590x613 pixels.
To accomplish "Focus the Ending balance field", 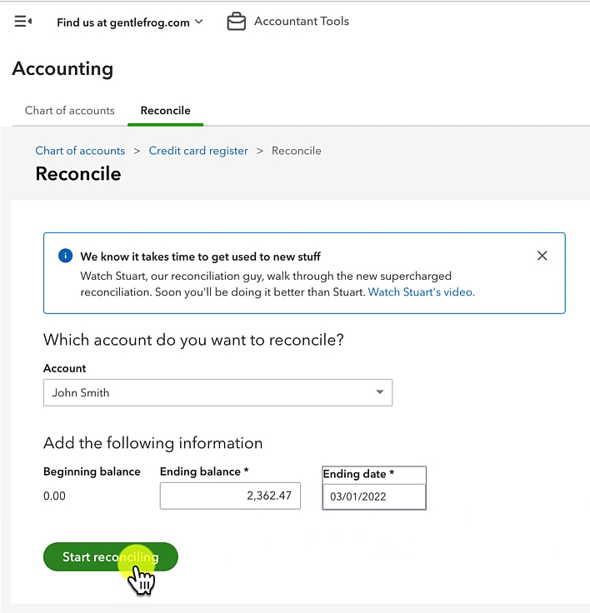I will coord(230,496).
